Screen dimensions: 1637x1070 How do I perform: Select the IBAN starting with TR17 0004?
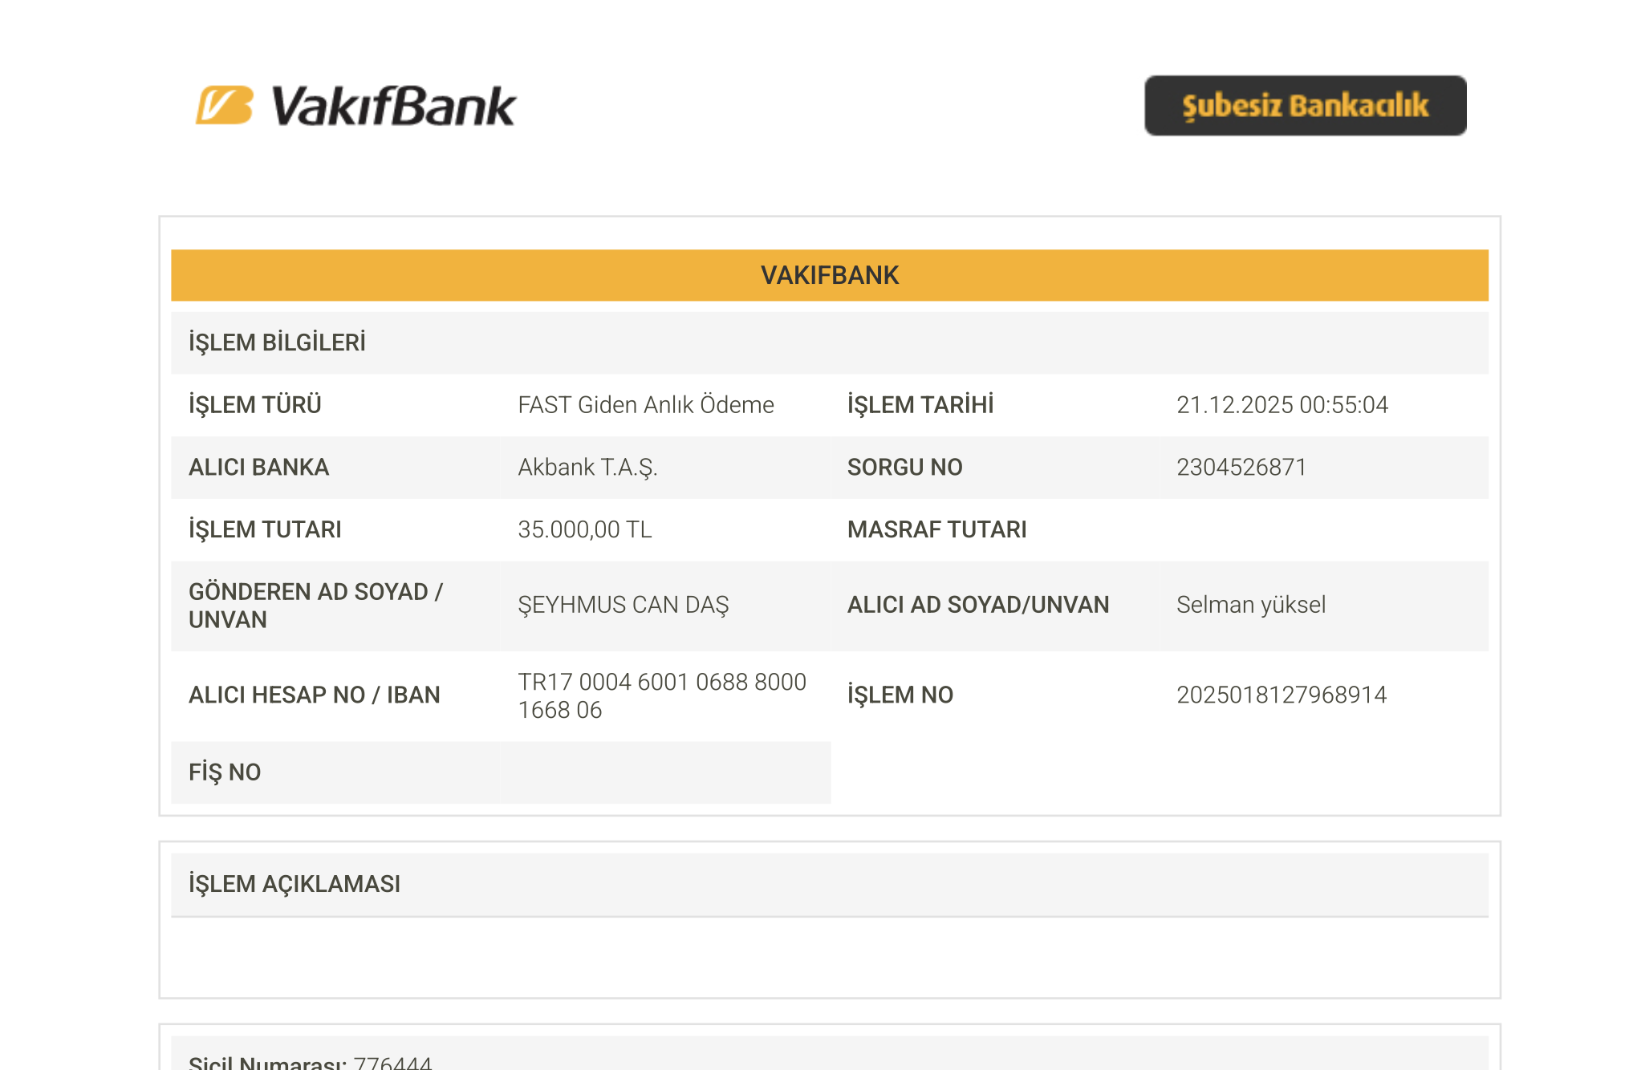tap(662, 695)
